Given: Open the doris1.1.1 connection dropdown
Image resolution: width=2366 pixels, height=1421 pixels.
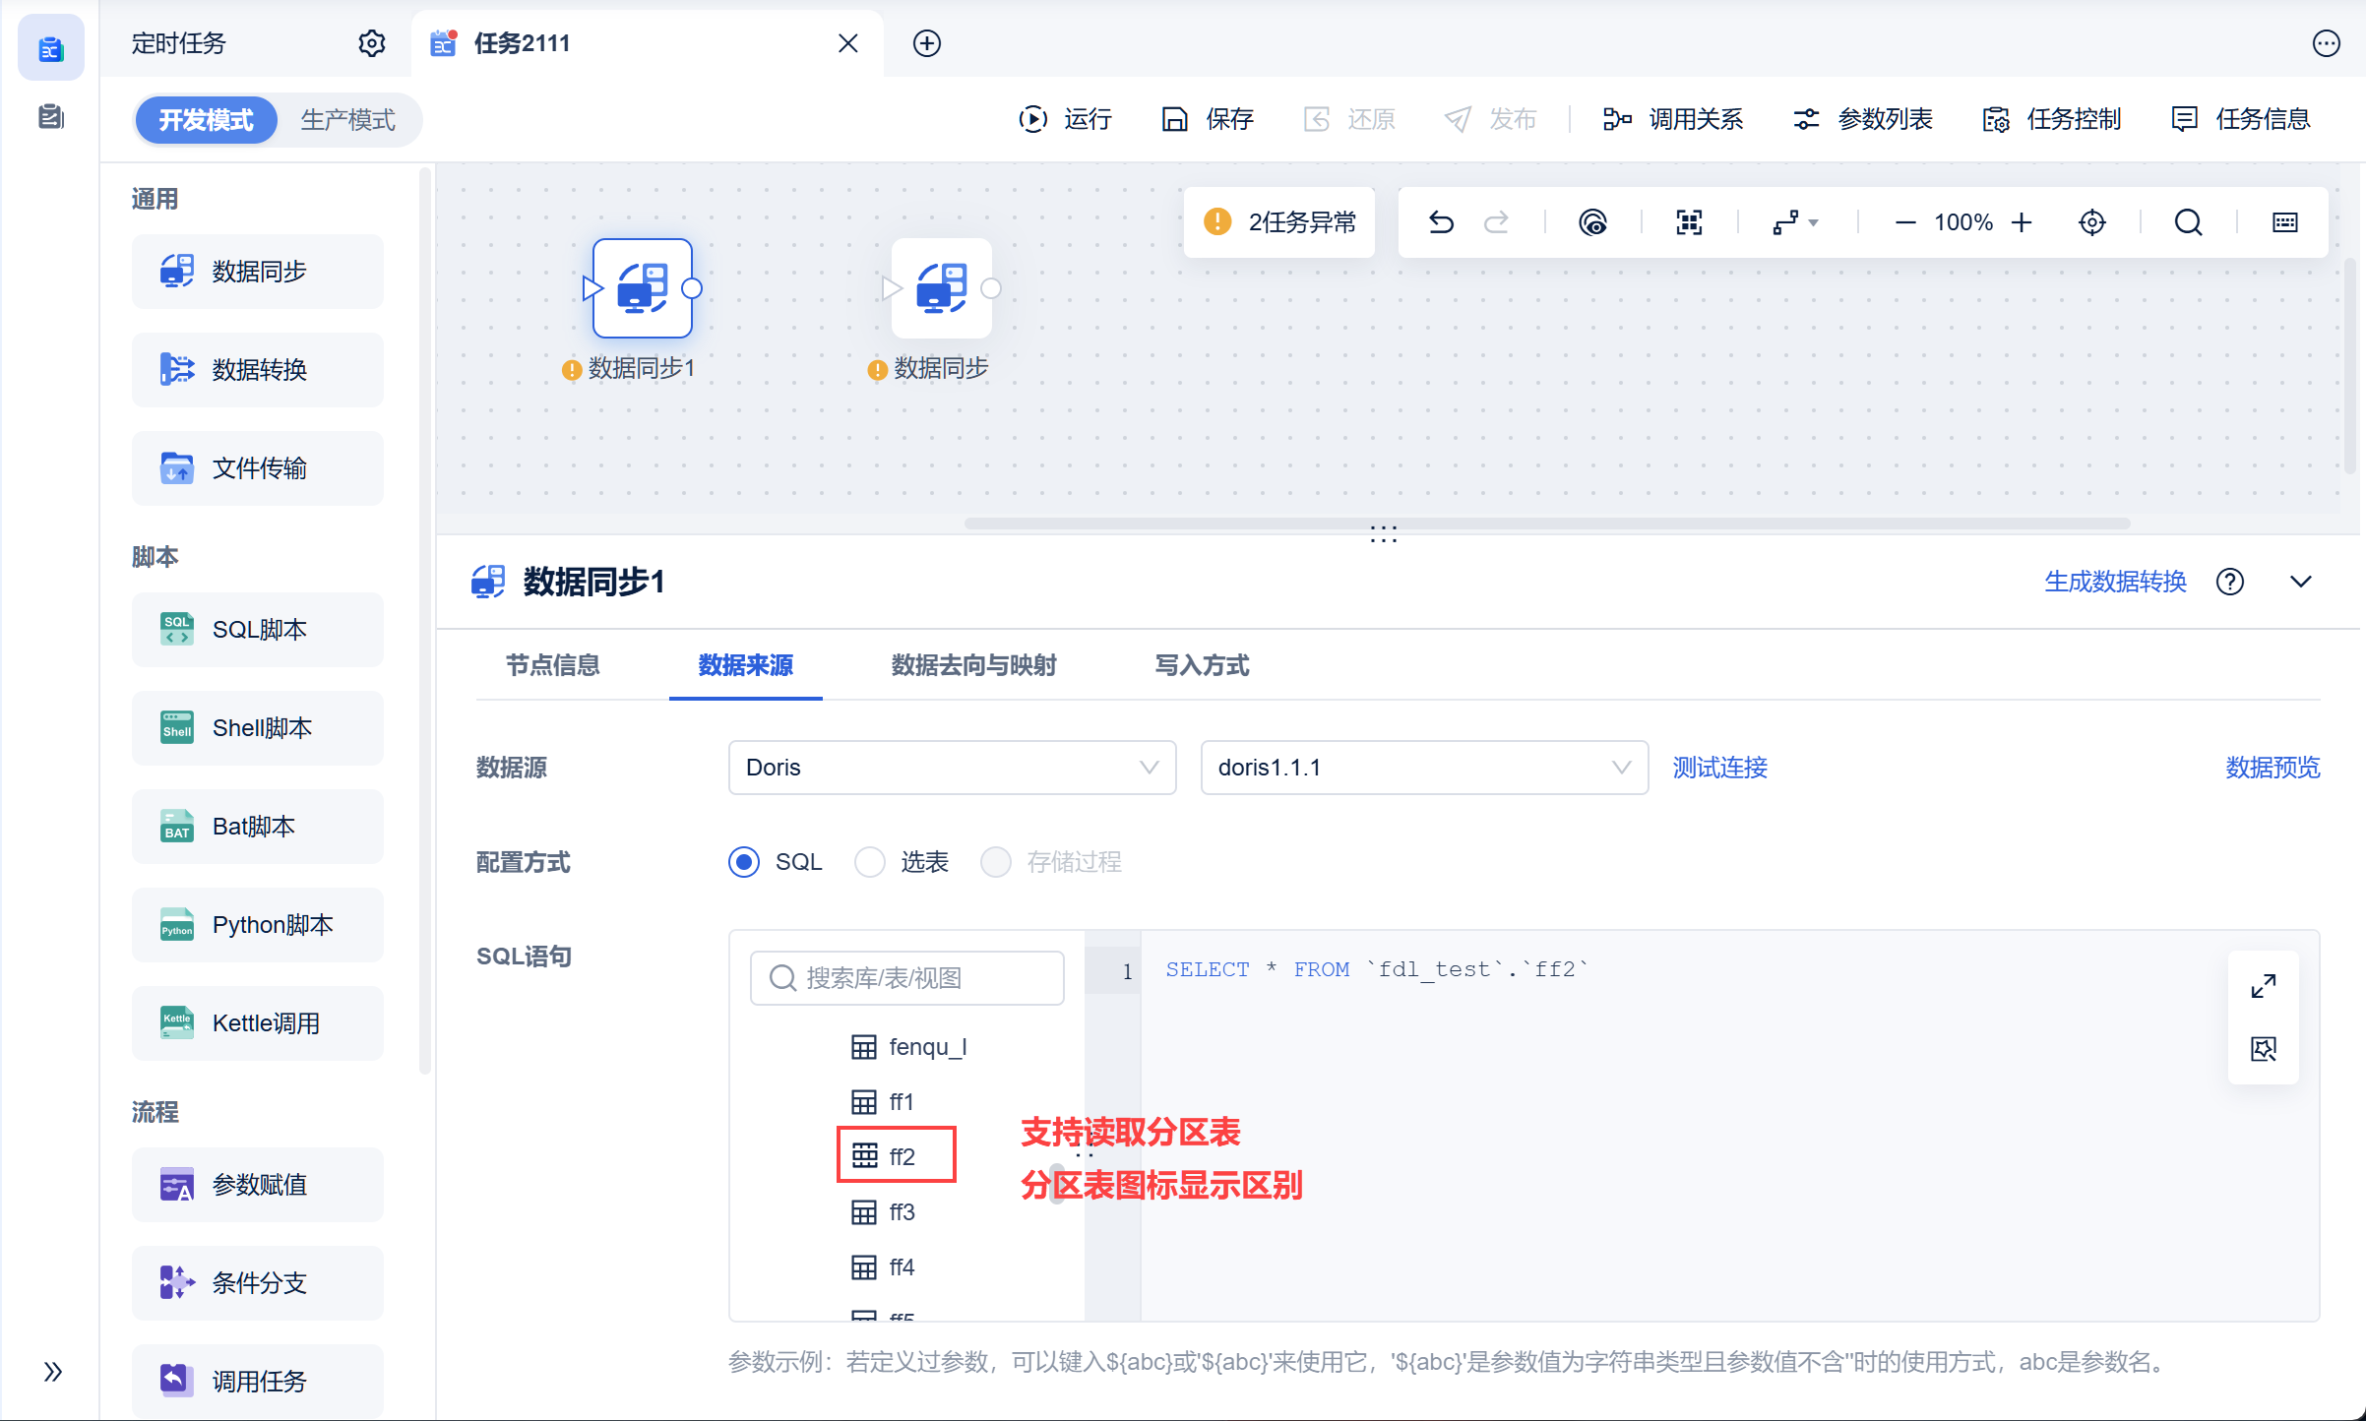Looking at the screenshot, I should [1424, 768].
